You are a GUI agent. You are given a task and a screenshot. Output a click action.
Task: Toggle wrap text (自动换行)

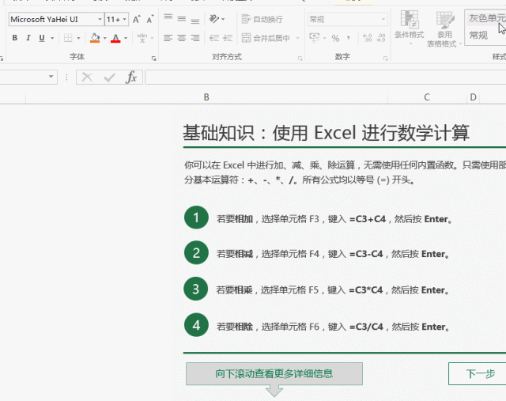(262, 19)
